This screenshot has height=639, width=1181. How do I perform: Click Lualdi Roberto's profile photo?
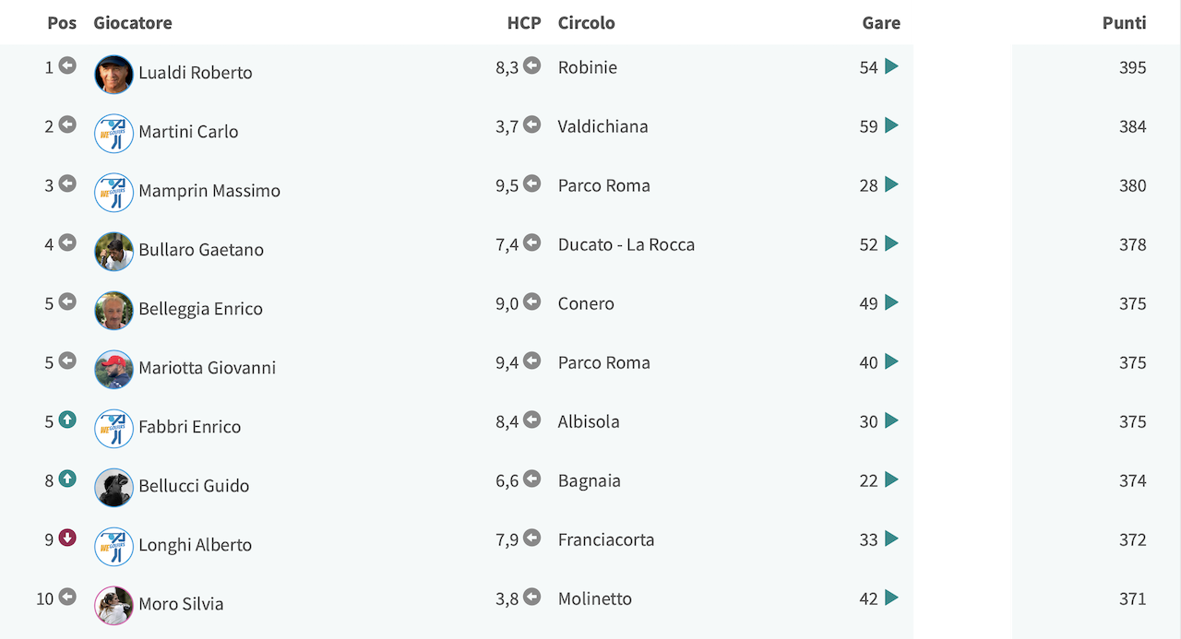point(113,74)
